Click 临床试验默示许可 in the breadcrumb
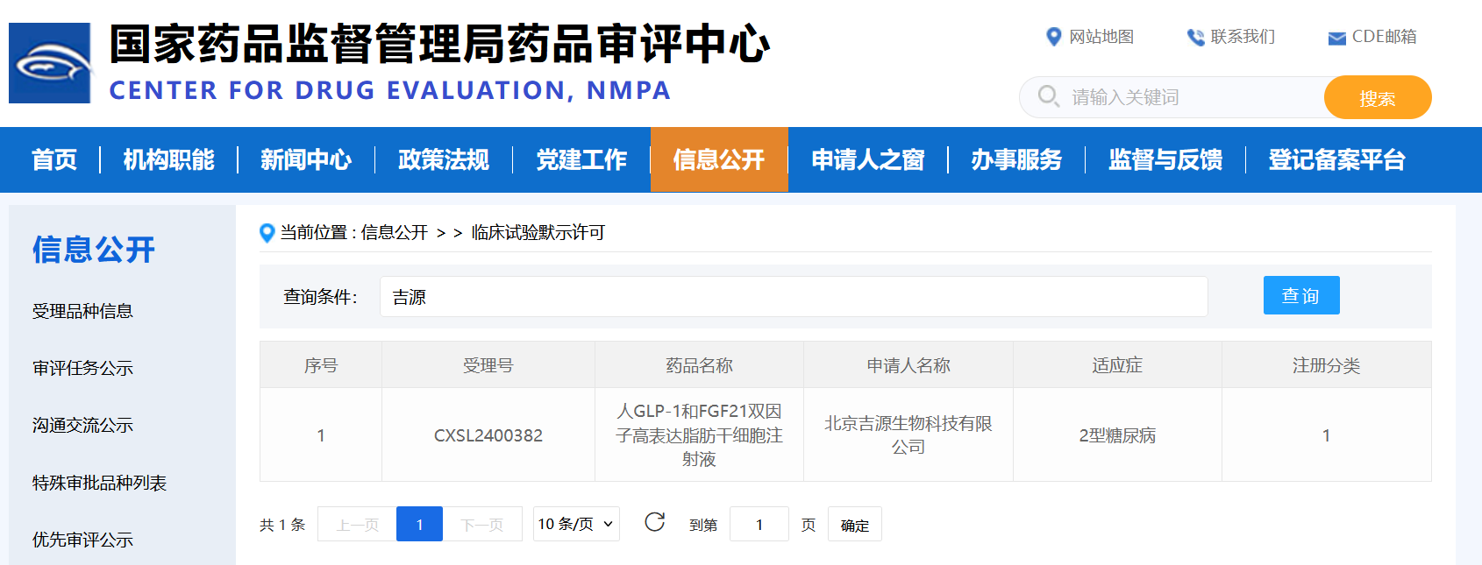The height and width of the screenshot is (565, 1482). point(538,232)
